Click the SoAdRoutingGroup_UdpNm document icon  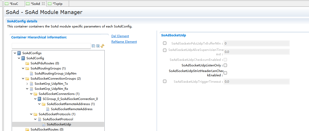click(31, 74)
